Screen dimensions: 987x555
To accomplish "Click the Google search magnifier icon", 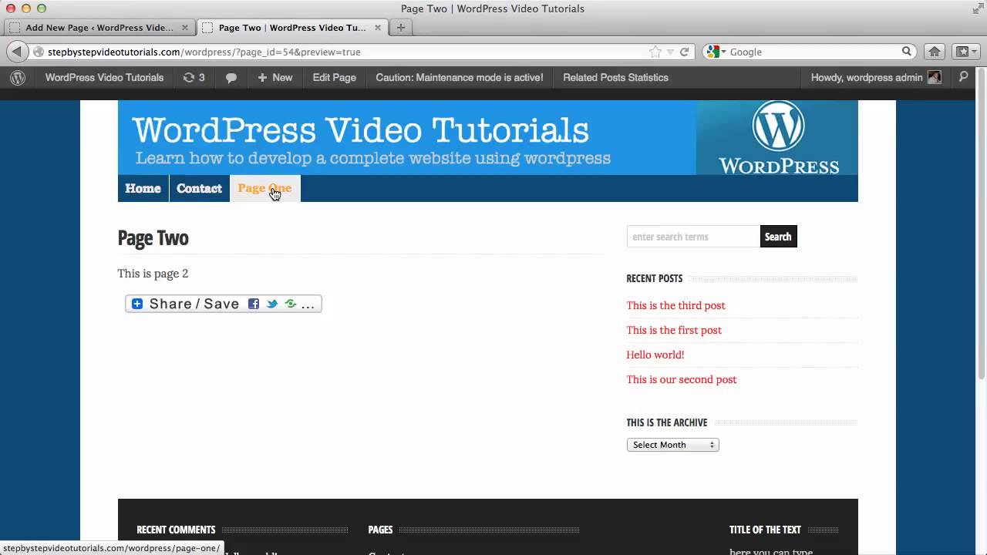I will pyautogui.click(x=907, y=52).
